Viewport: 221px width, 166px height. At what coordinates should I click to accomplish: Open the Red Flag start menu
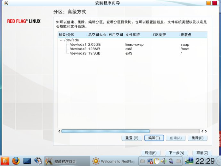5,161
